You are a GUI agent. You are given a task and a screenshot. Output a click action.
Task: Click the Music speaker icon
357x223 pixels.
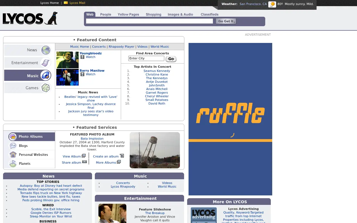tap(46, 75)
